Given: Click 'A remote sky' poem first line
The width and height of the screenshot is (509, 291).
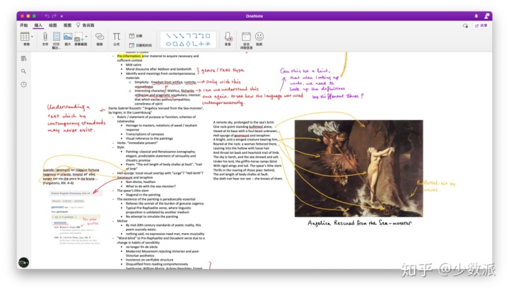Looking at the screenshot, I should pos(243,122).
